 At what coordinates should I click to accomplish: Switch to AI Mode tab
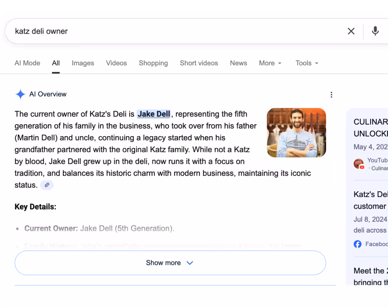(x=27, y=63)
